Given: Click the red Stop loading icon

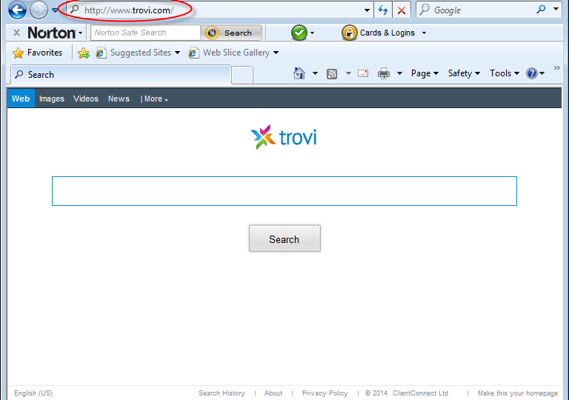Looking at the screenshot, I should pos(402,10).
